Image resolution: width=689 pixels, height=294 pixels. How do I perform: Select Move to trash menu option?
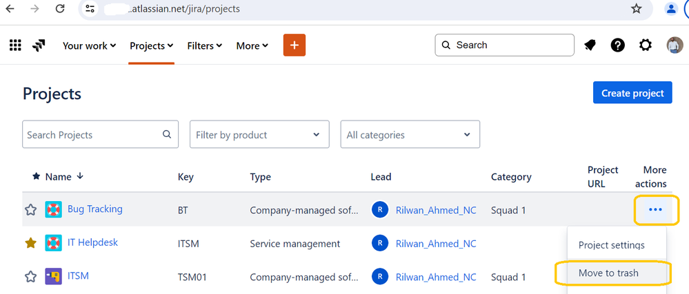pyautogui.click(x=608, y=273)
